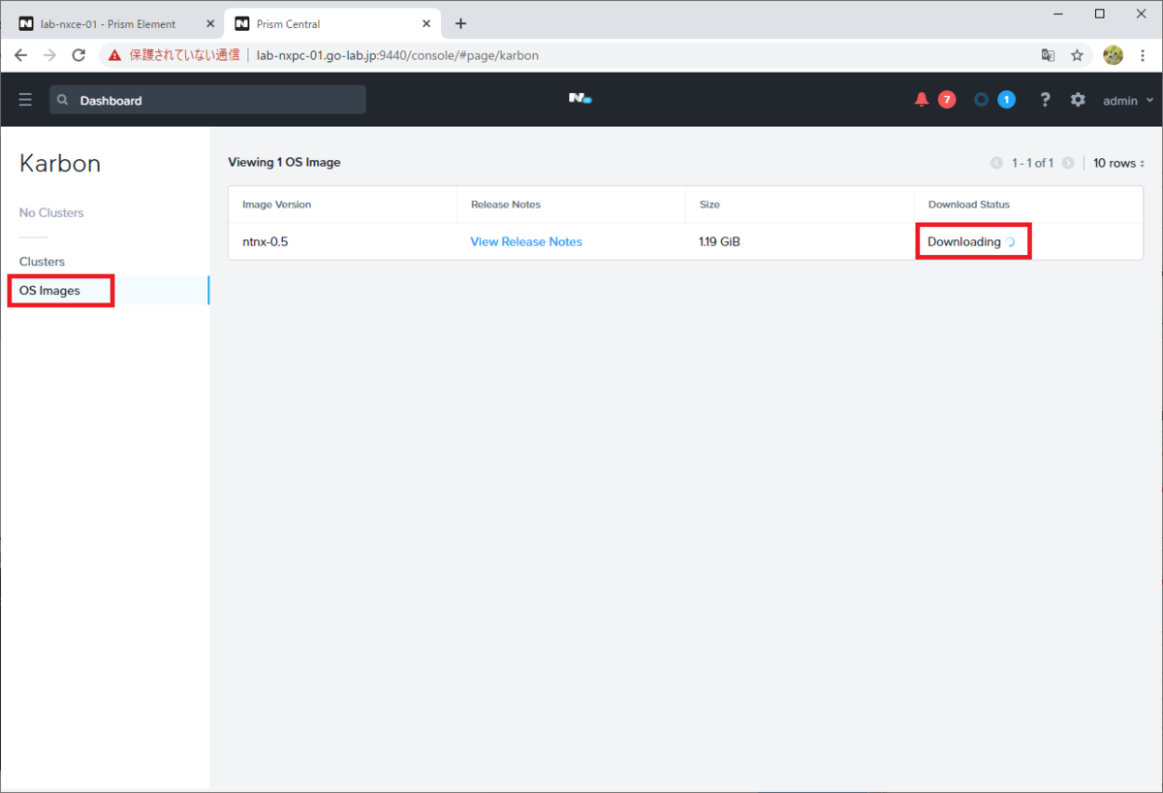Open the tasks circle icon

(981, 100)
